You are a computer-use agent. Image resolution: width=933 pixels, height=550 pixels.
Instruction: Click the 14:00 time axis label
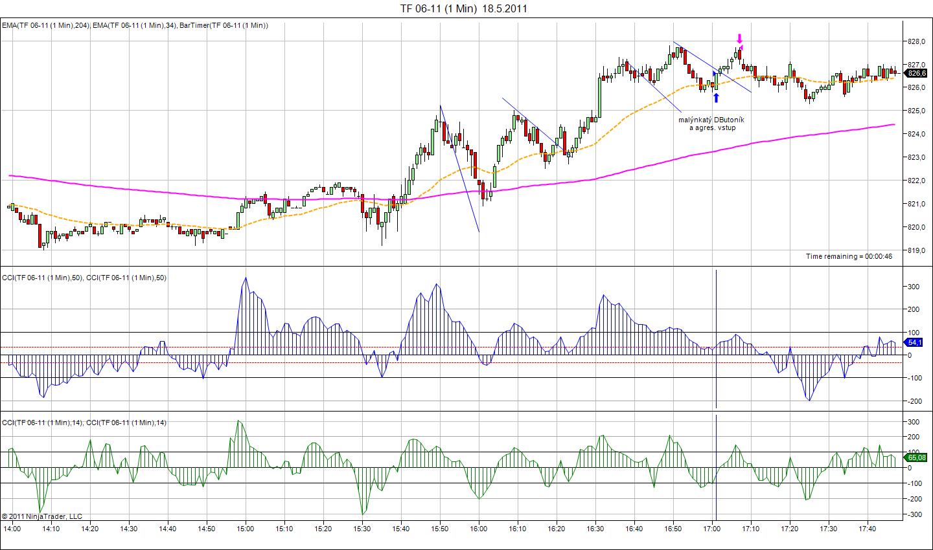tap(12, 529)
